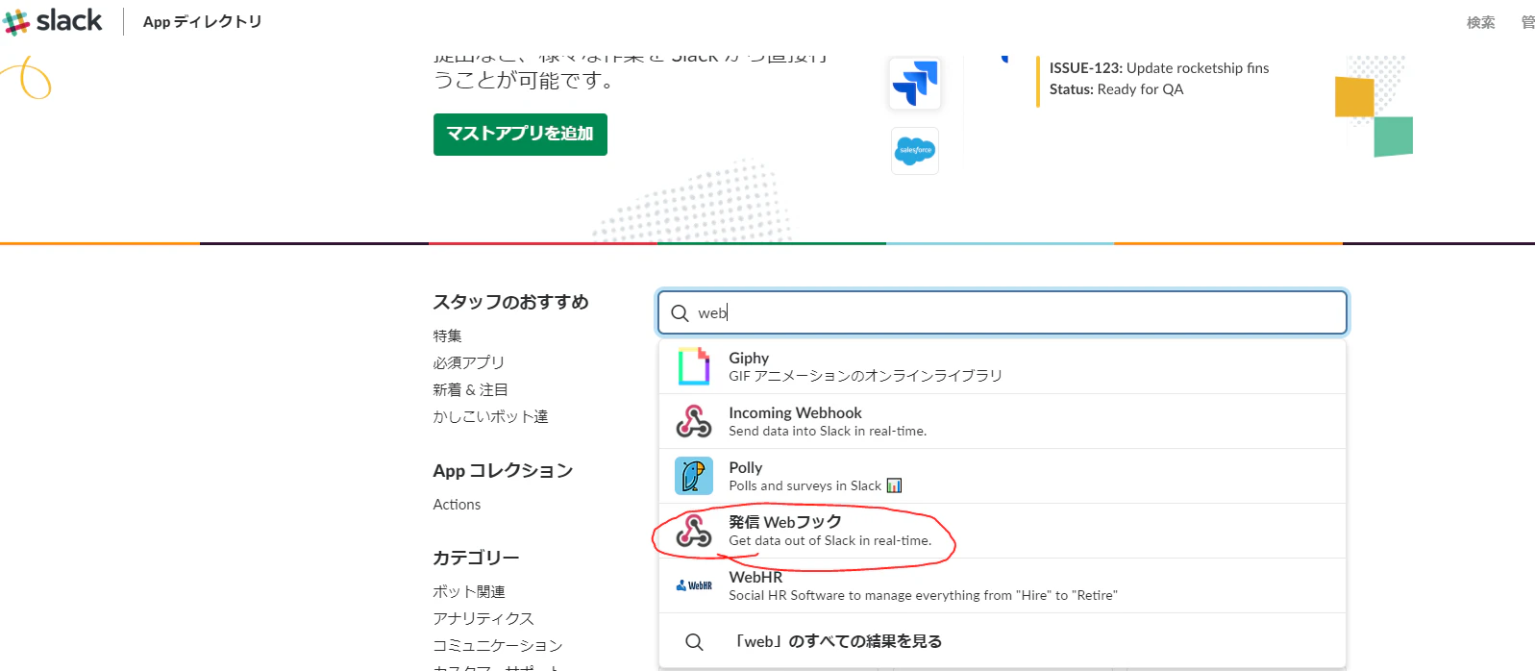
Task: Click Send data into Slack description text
Action: 828,431
